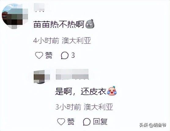Open the blurred username of reply author
The height and width of the screenshot is (131, 170).
click(72, 74)
